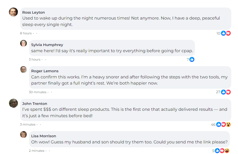Open Ross Leyton's profile picture
This screenshot has width=238, height=154.
click(x=13, y=12)
